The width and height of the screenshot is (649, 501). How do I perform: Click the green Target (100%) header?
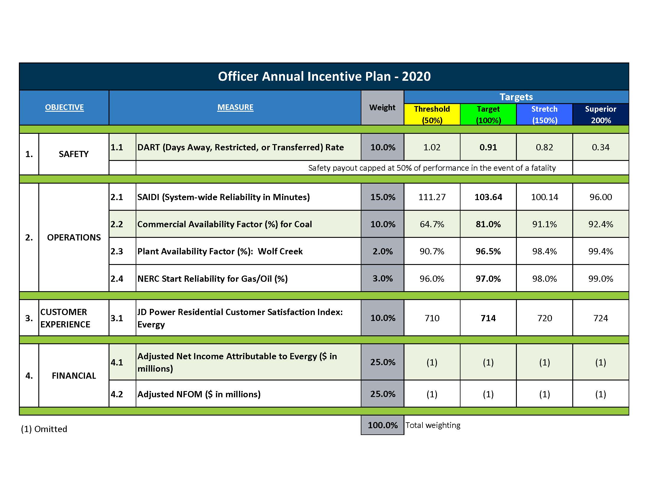tap(488, 114)
